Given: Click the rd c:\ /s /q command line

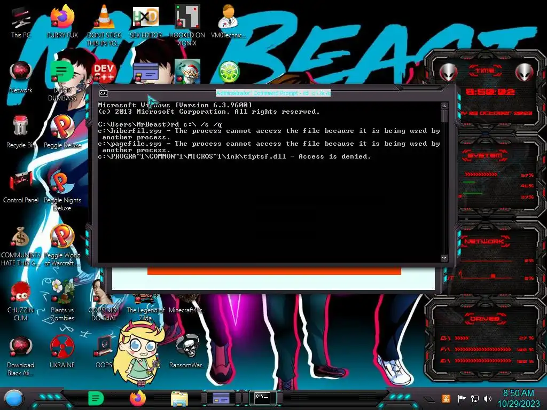Looking at the screenshot, I should point(160,124).
